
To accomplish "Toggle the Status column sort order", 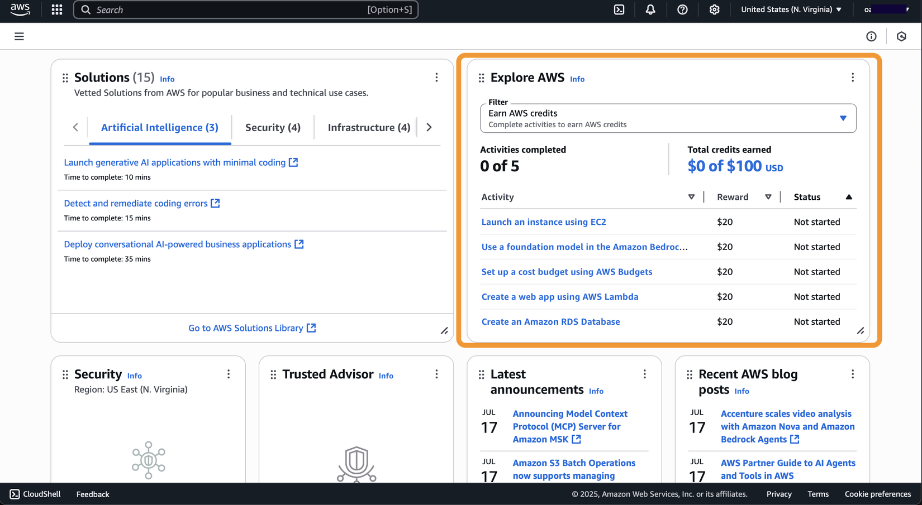I will click(x=849, y=196).
